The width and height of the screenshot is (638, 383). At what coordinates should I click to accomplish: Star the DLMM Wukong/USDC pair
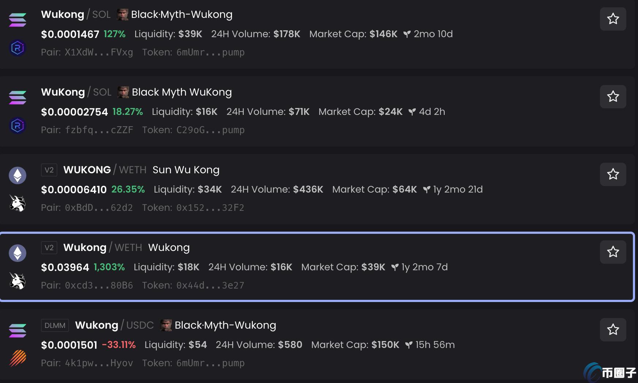[x=613, y=329]
